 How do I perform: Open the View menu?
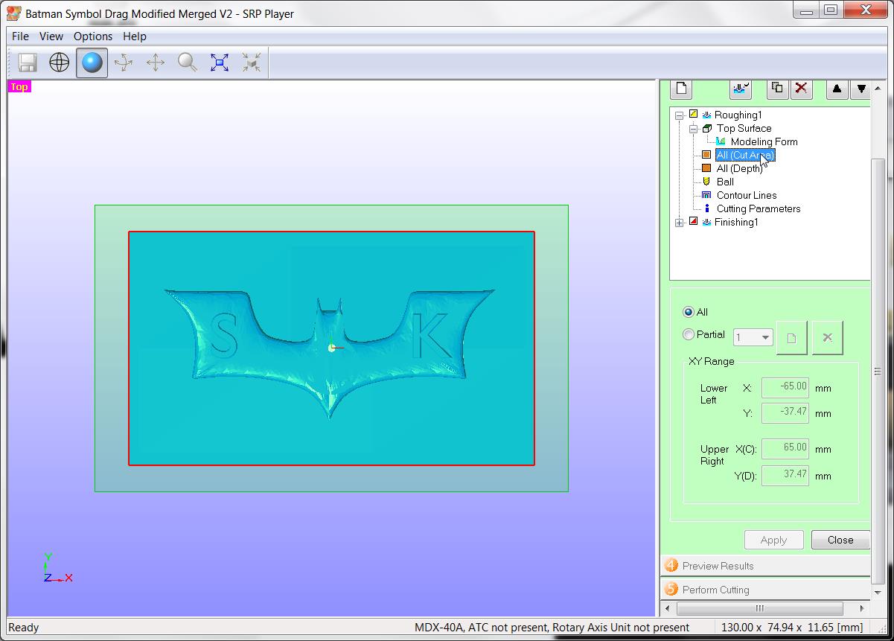[51, 36]
